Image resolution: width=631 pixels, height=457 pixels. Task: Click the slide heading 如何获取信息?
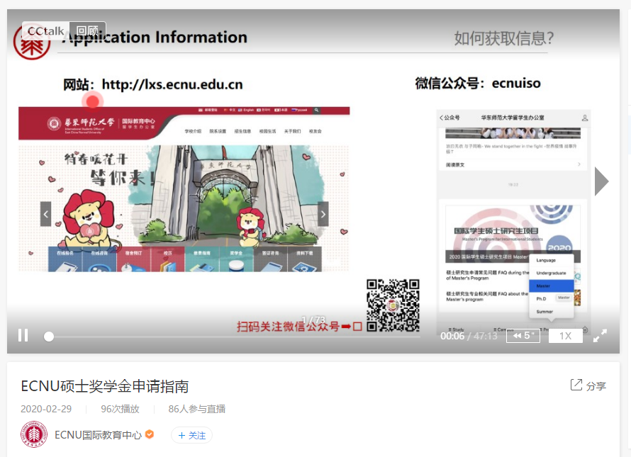pyautogui.click(x=504, y=38)
